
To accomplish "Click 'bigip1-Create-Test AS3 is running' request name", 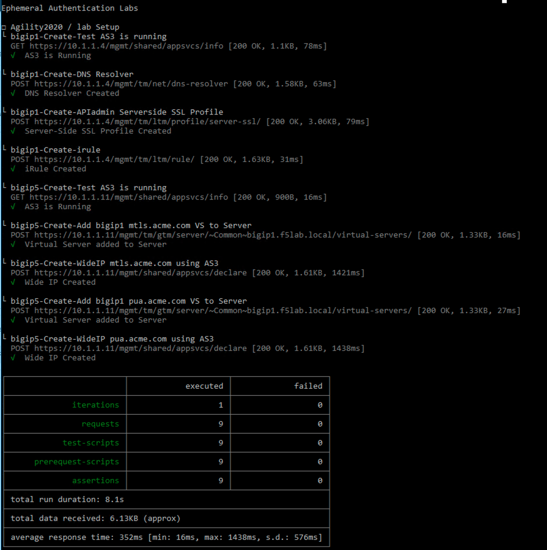I will (x=89, y=37).
